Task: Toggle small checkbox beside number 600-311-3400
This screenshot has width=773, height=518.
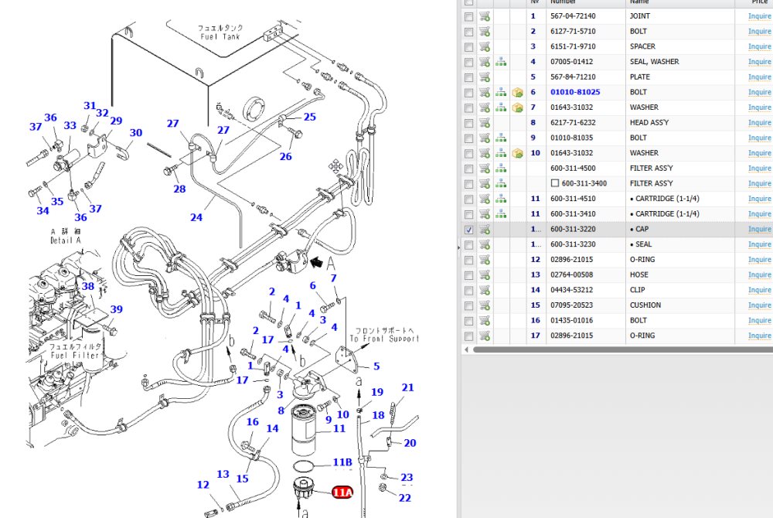Action: (x=554, y=183)
